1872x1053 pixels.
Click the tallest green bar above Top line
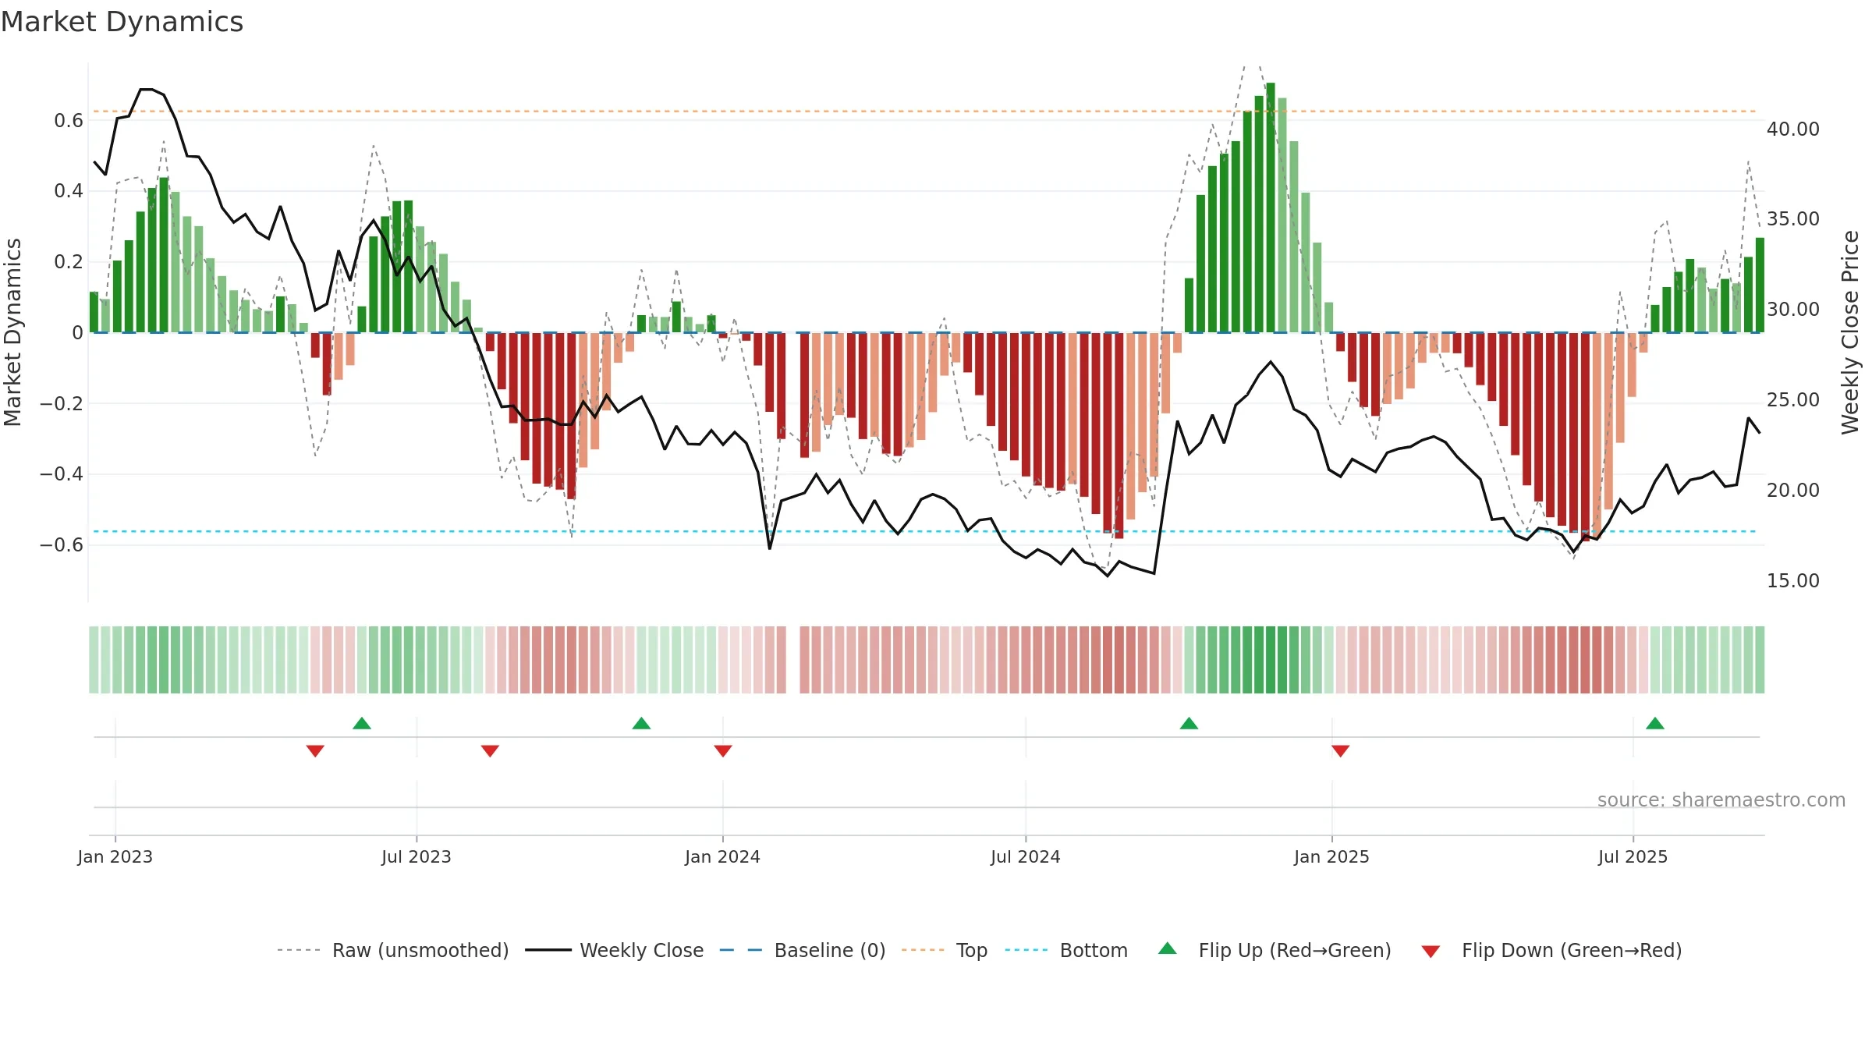[x=1271, y=207]
